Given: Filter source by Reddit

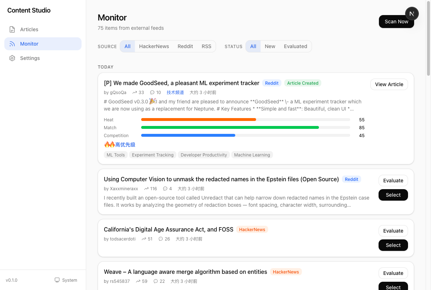Looking at the screenshot, I should (x=185, y=46).
